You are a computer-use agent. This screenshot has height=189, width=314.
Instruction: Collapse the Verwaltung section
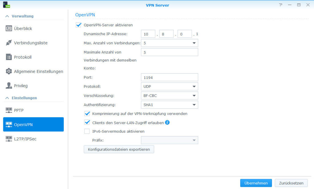pyautogui.click(x=7, y=16)
